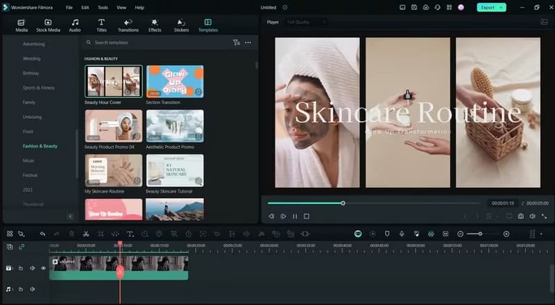Open the template filter options icon

click(236, 42)
